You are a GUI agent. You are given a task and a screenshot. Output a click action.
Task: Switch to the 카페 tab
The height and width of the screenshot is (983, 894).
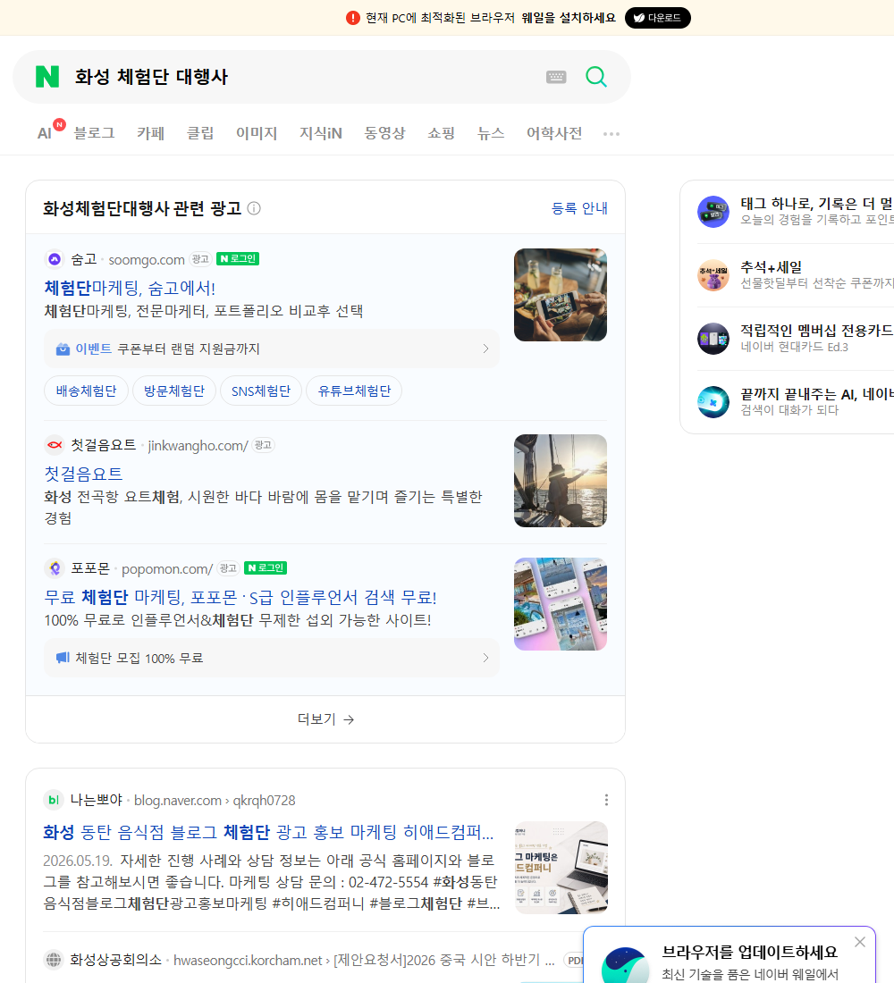pos(150,133)
